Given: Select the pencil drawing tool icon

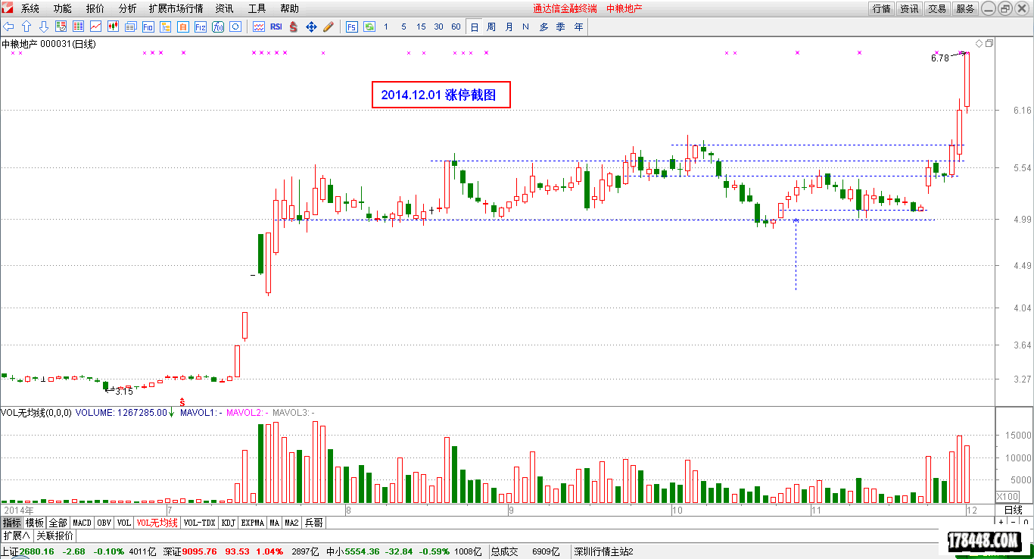Looking at the screenshot, I should (329, 27).
